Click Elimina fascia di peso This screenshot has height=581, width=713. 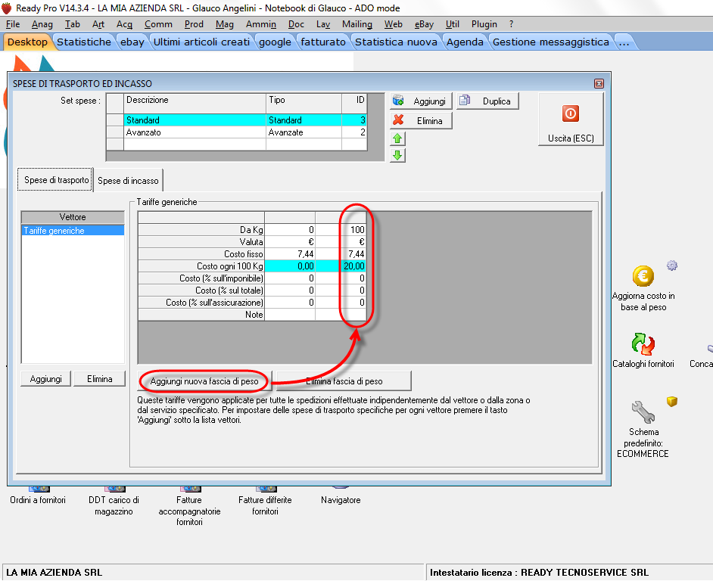[x=344, y=381]
